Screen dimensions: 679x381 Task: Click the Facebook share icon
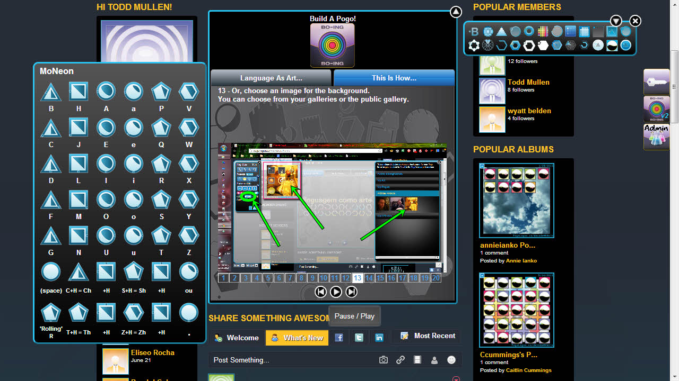tap(338, 338)
